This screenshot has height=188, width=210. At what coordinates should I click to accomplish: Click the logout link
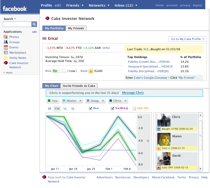(197, 5)
